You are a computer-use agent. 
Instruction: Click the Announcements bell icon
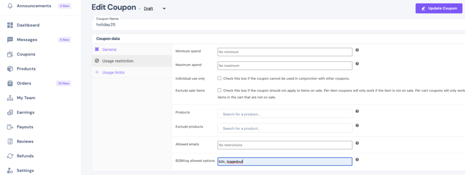tap(10, 6)
